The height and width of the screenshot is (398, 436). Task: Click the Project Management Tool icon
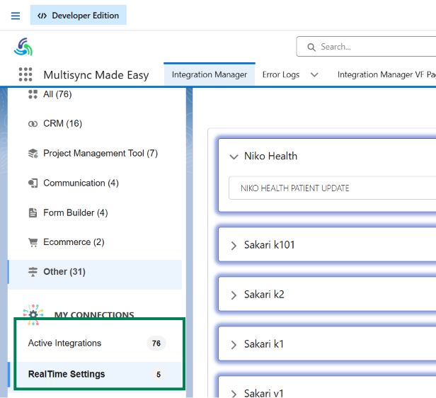[33, 153]
